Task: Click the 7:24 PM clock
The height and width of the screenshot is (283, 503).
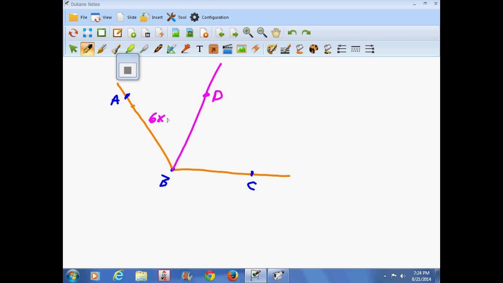Action: [421, 273]
